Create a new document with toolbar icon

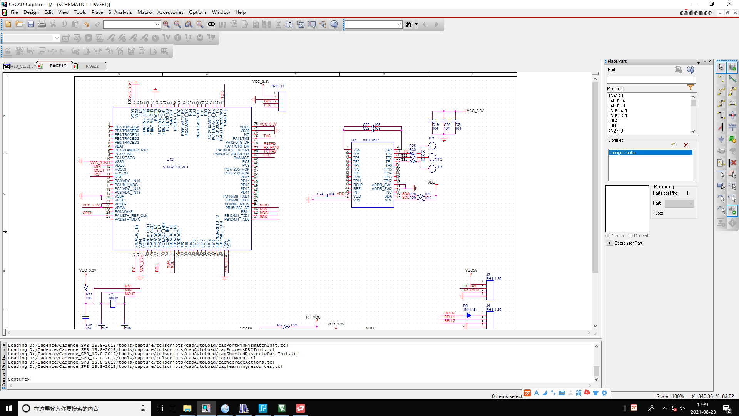(x=8, y=24)
